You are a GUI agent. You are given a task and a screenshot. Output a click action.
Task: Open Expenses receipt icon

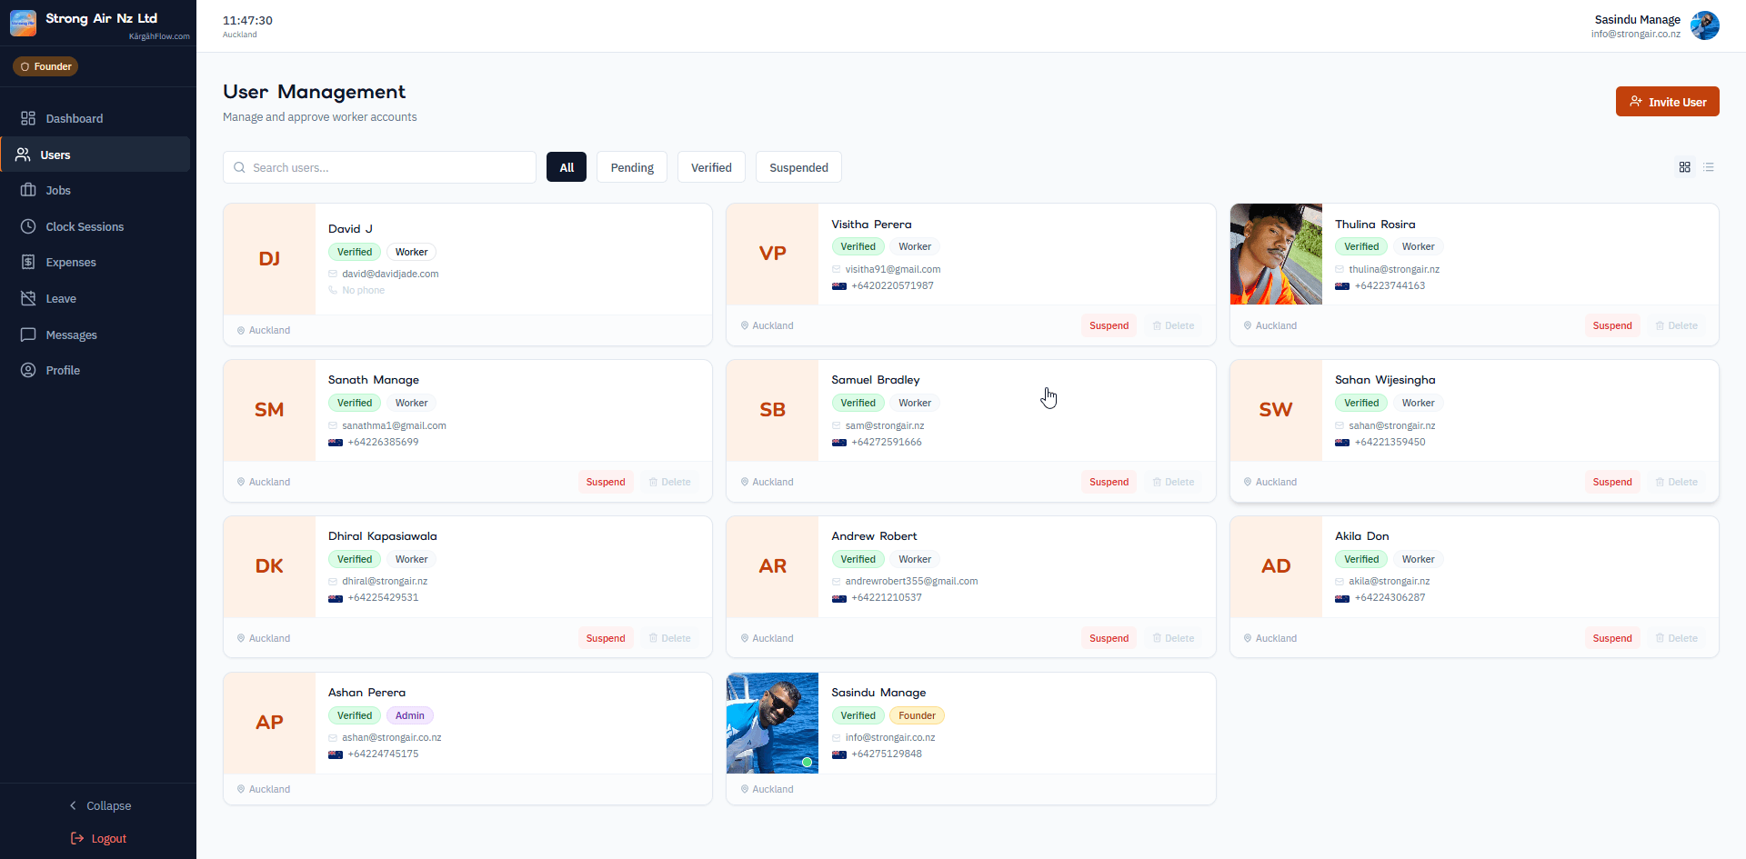tap(28, 262)
